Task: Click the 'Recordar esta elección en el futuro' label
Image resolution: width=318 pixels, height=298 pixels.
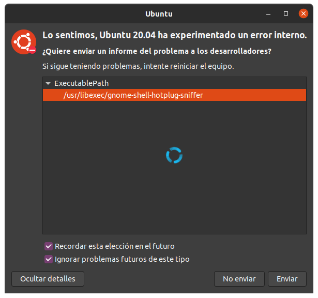Action: [115, 246]
